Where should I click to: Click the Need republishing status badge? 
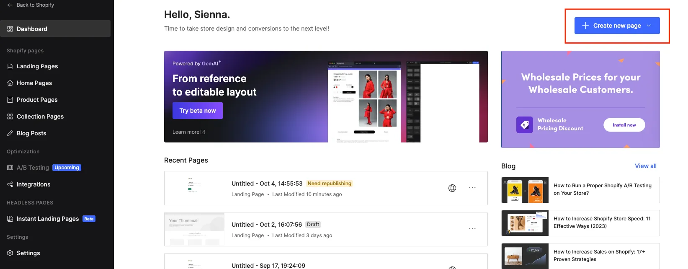click(330, 184)
